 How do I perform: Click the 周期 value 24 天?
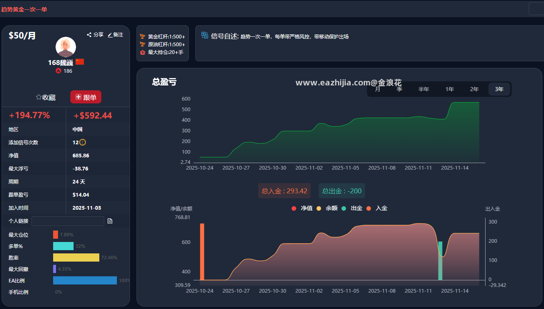click(x=79, y=182)
